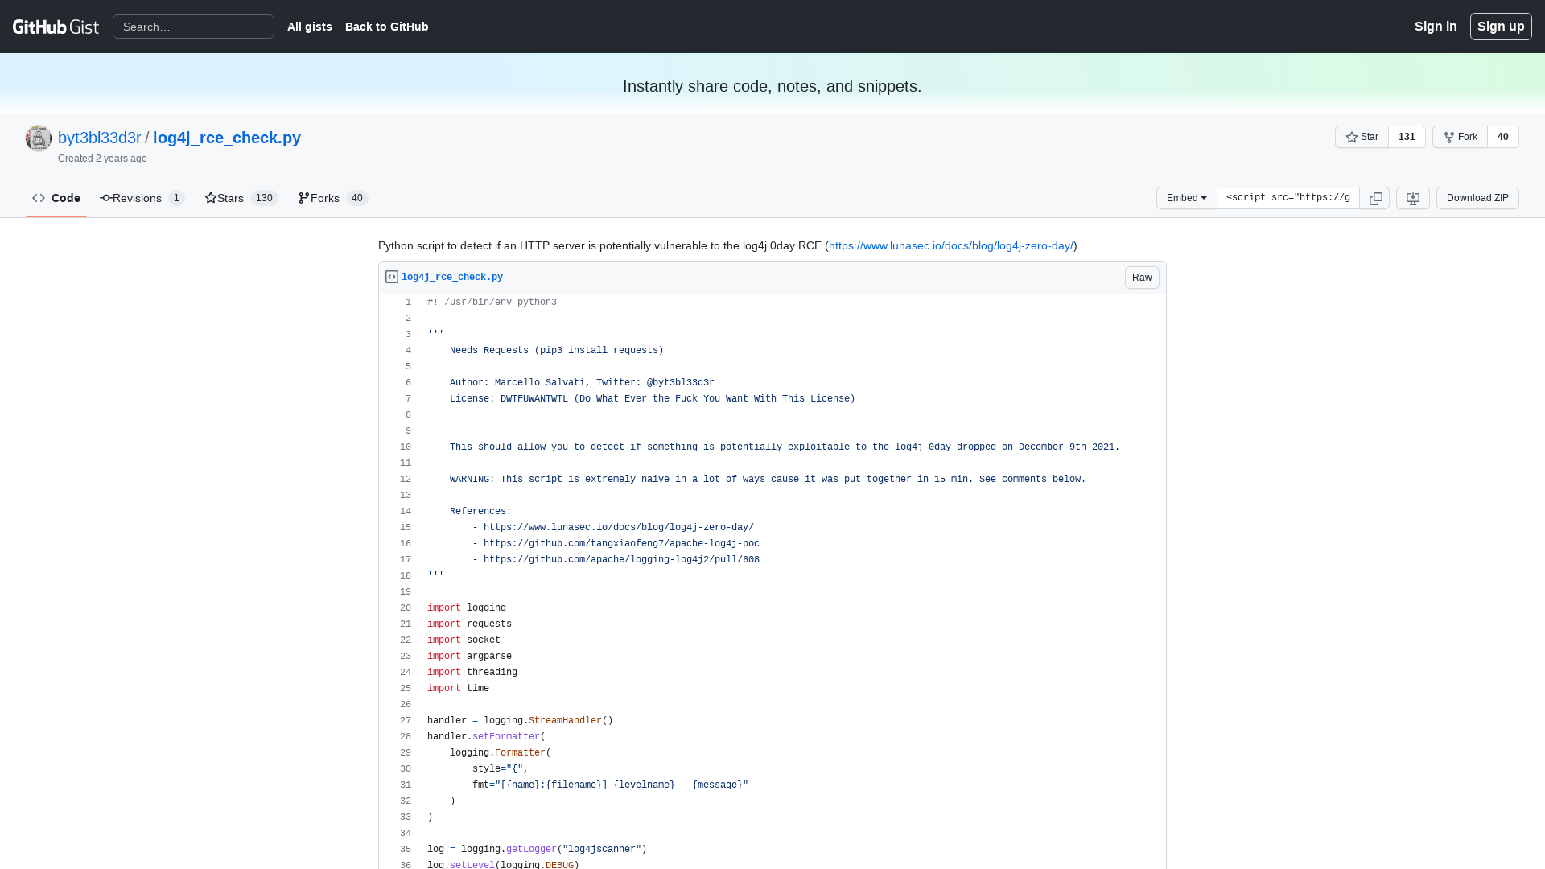
Task: Click the tangxiaofeng7/apache-log4j-poc URL in code
Action: point(621,544)
